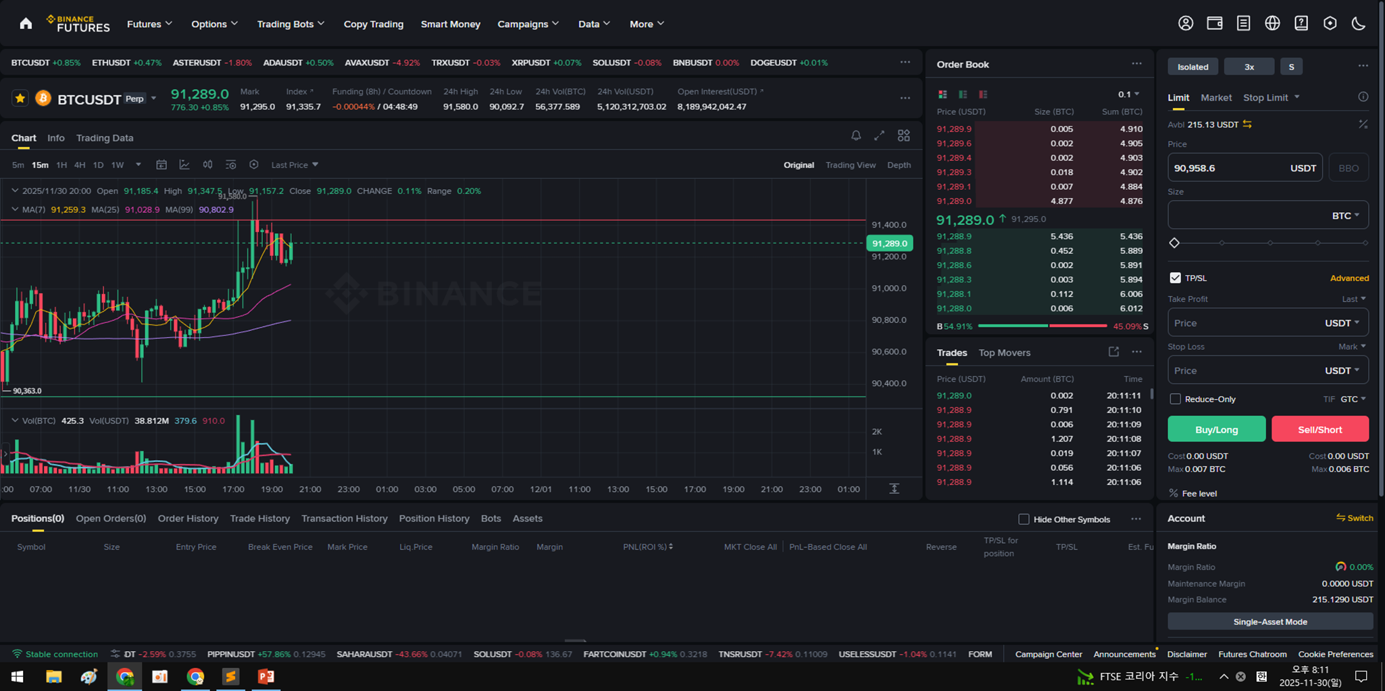Click the Take Profit price field
Screen dimensions: 1385x691
click(x=1267, y=323)
